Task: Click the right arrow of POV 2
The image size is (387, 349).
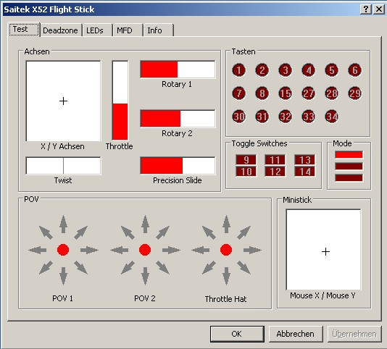Action: [x=171, y=250]
